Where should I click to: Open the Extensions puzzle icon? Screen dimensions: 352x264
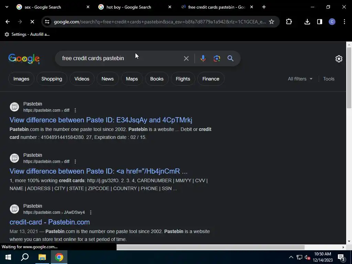289,22
